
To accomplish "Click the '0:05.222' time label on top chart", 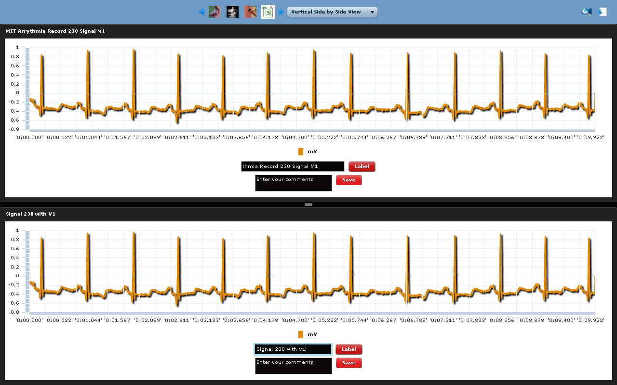I will [325, 138].
